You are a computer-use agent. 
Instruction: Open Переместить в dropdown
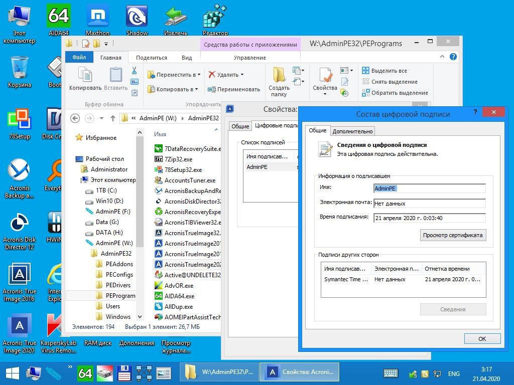(174, 75)
